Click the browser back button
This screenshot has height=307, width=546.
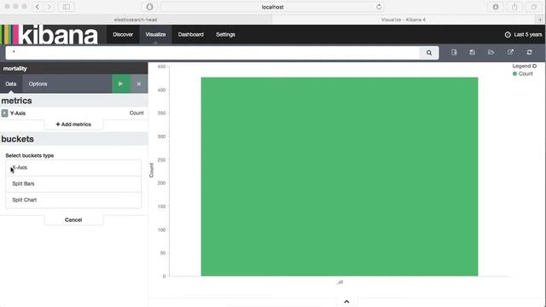(38, 7)
